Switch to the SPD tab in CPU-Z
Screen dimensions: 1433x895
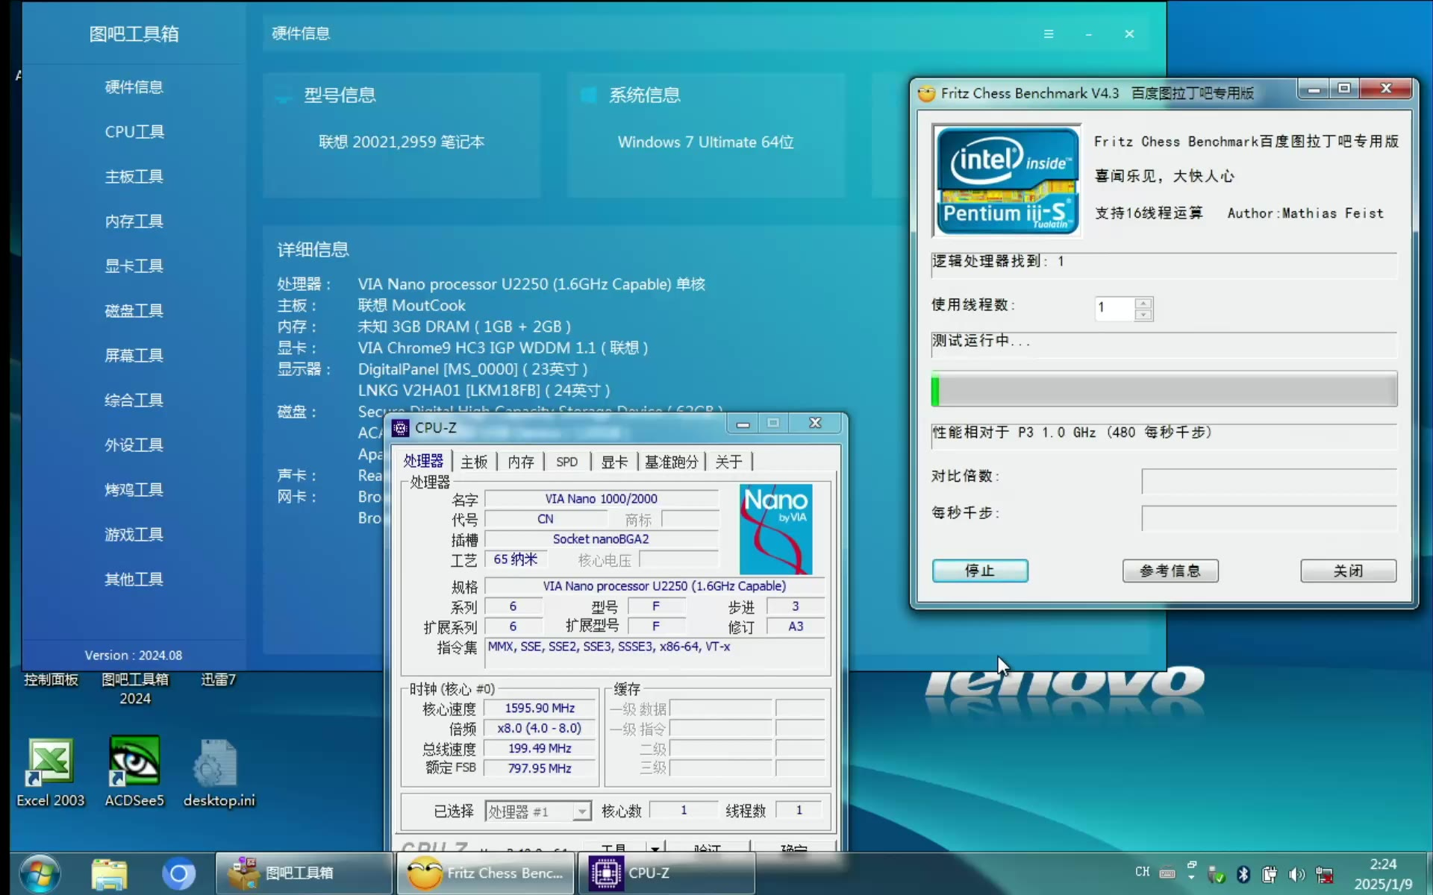pyautogui.click(x=566, y=462)
